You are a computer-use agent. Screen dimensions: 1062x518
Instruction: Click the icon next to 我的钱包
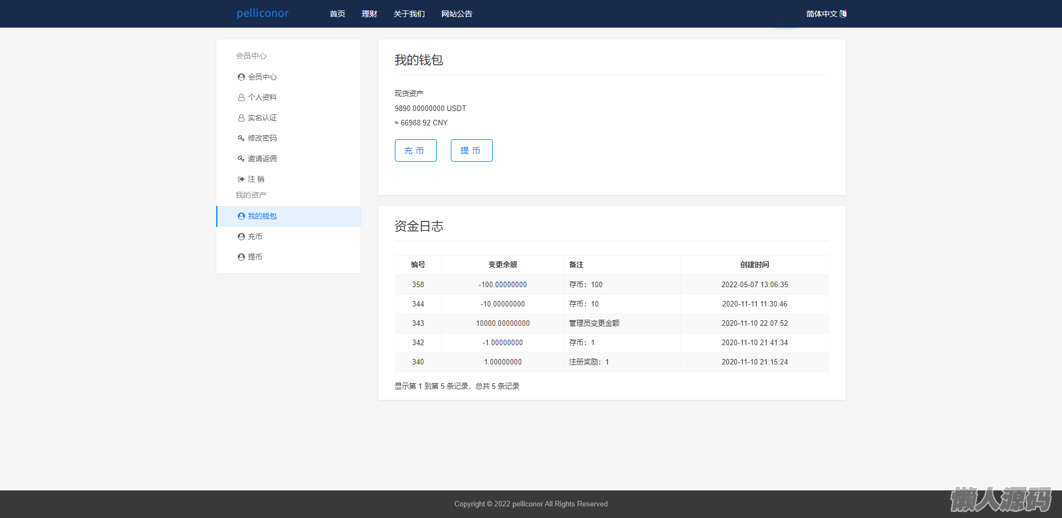pyautogui.click(x=241, y=216)
